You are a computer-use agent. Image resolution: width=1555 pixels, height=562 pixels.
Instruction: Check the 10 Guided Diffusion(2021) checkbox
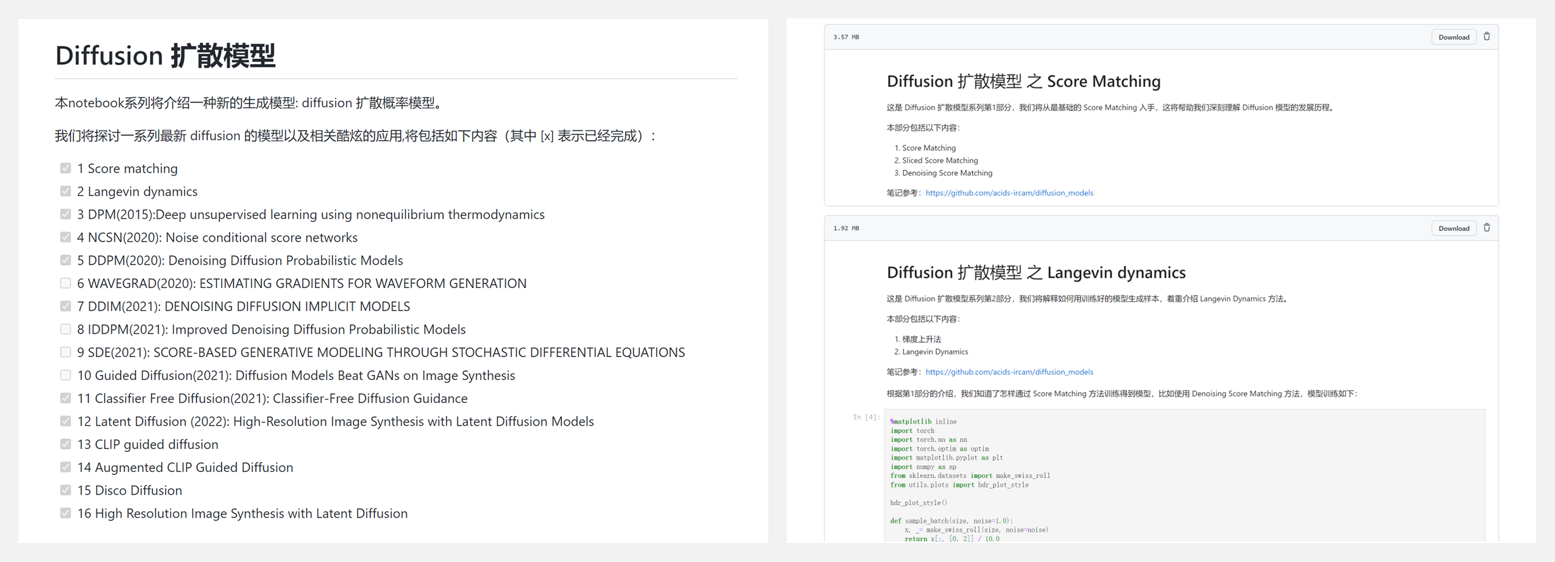(65, 375)
